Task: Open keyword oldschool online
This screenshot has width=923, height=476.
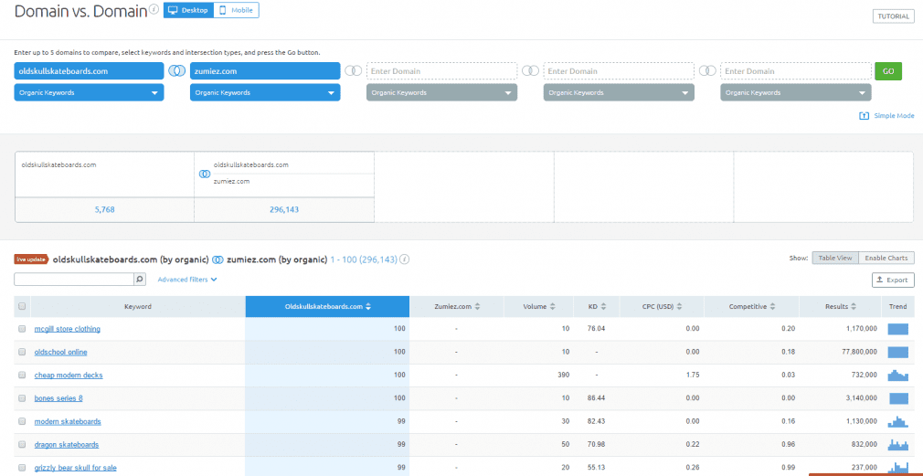Action: click(x=60, y=352)
